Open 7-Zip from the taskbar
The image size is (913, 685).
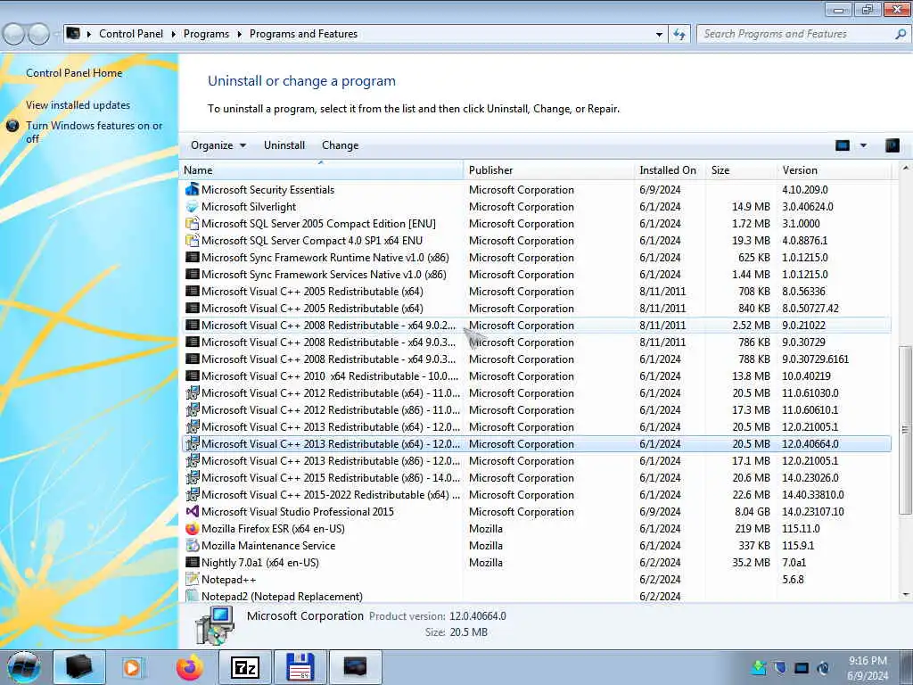click(x=244, y=667)
